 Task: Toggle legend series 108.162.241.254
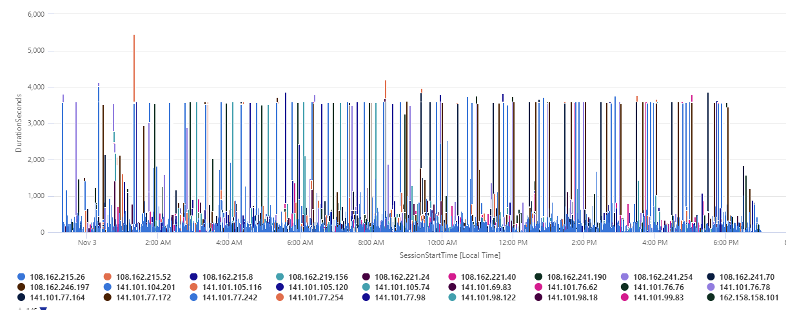(x=656, y=277)
